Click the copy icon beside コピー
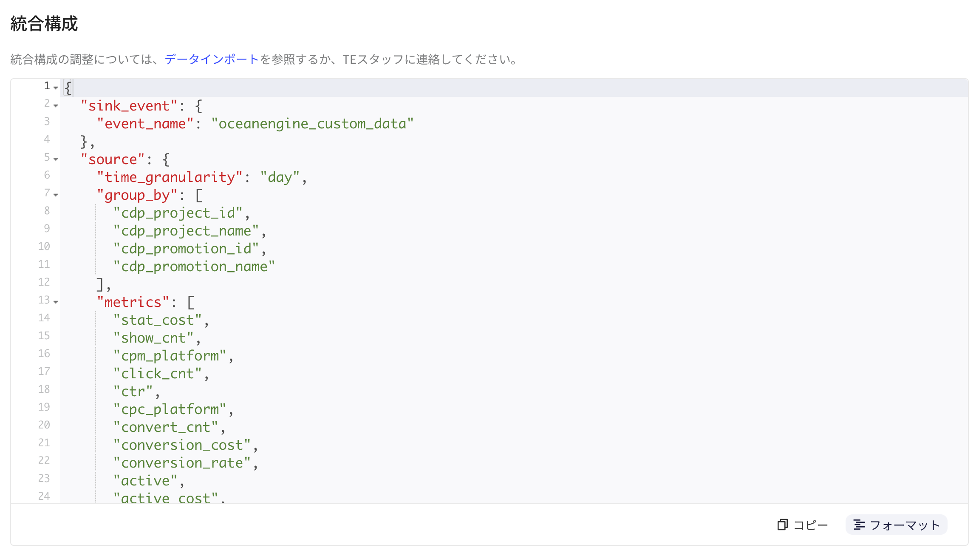 (782, 525)
